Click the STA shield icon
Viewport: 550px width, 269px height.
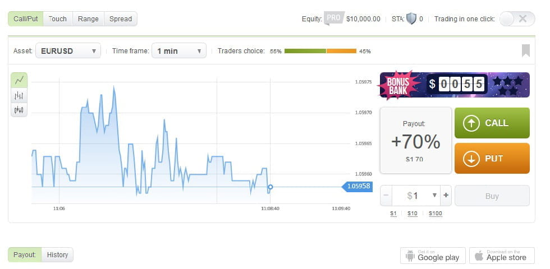411,18
